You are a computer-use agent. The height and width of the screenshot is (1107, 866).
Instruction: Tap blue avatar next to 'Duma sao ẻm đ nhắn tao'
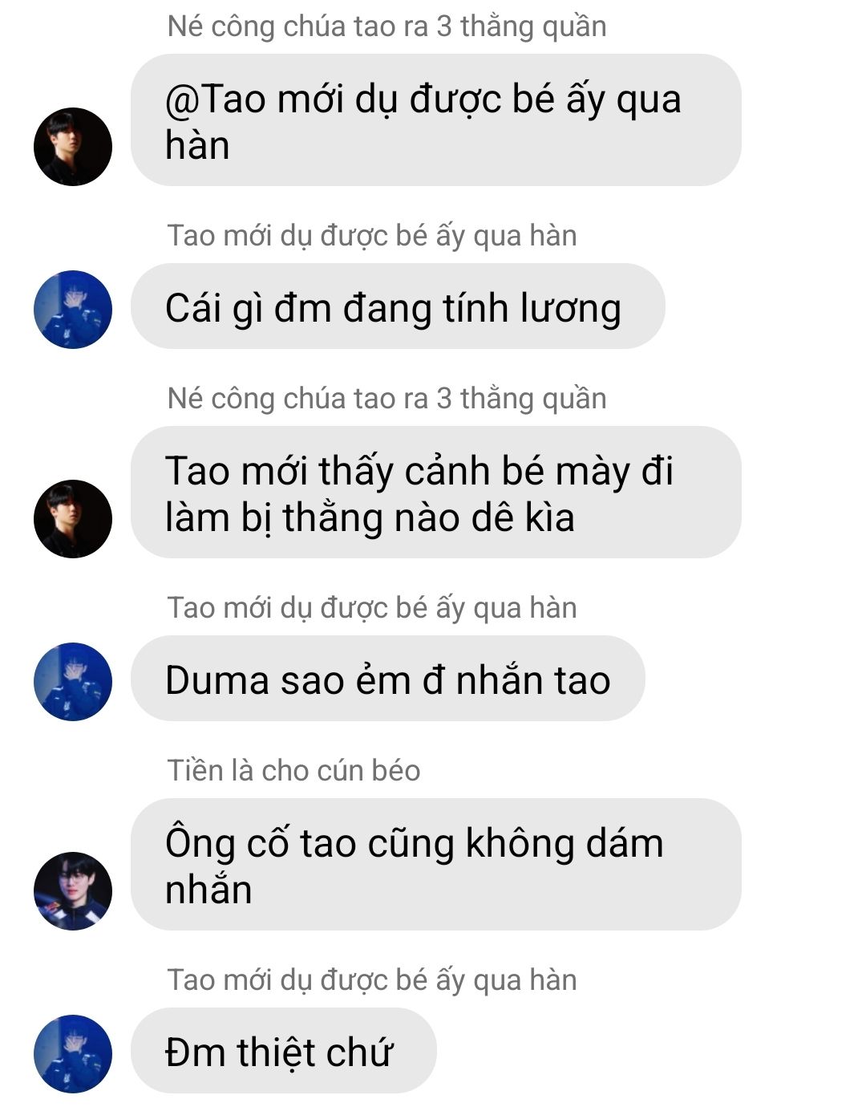(73, 682)
